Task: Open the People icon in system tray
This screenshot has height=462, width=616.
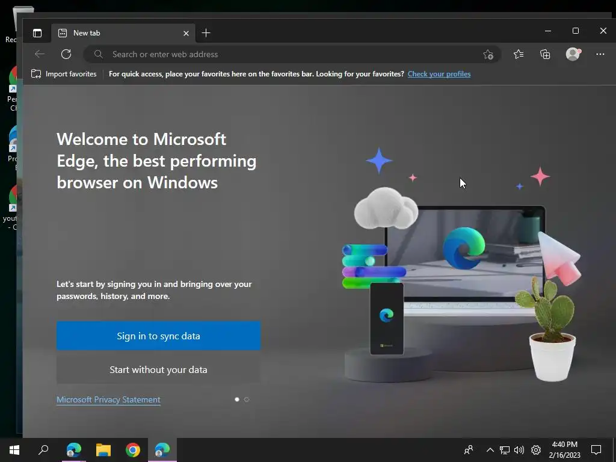Action: (x=469, y=450)
